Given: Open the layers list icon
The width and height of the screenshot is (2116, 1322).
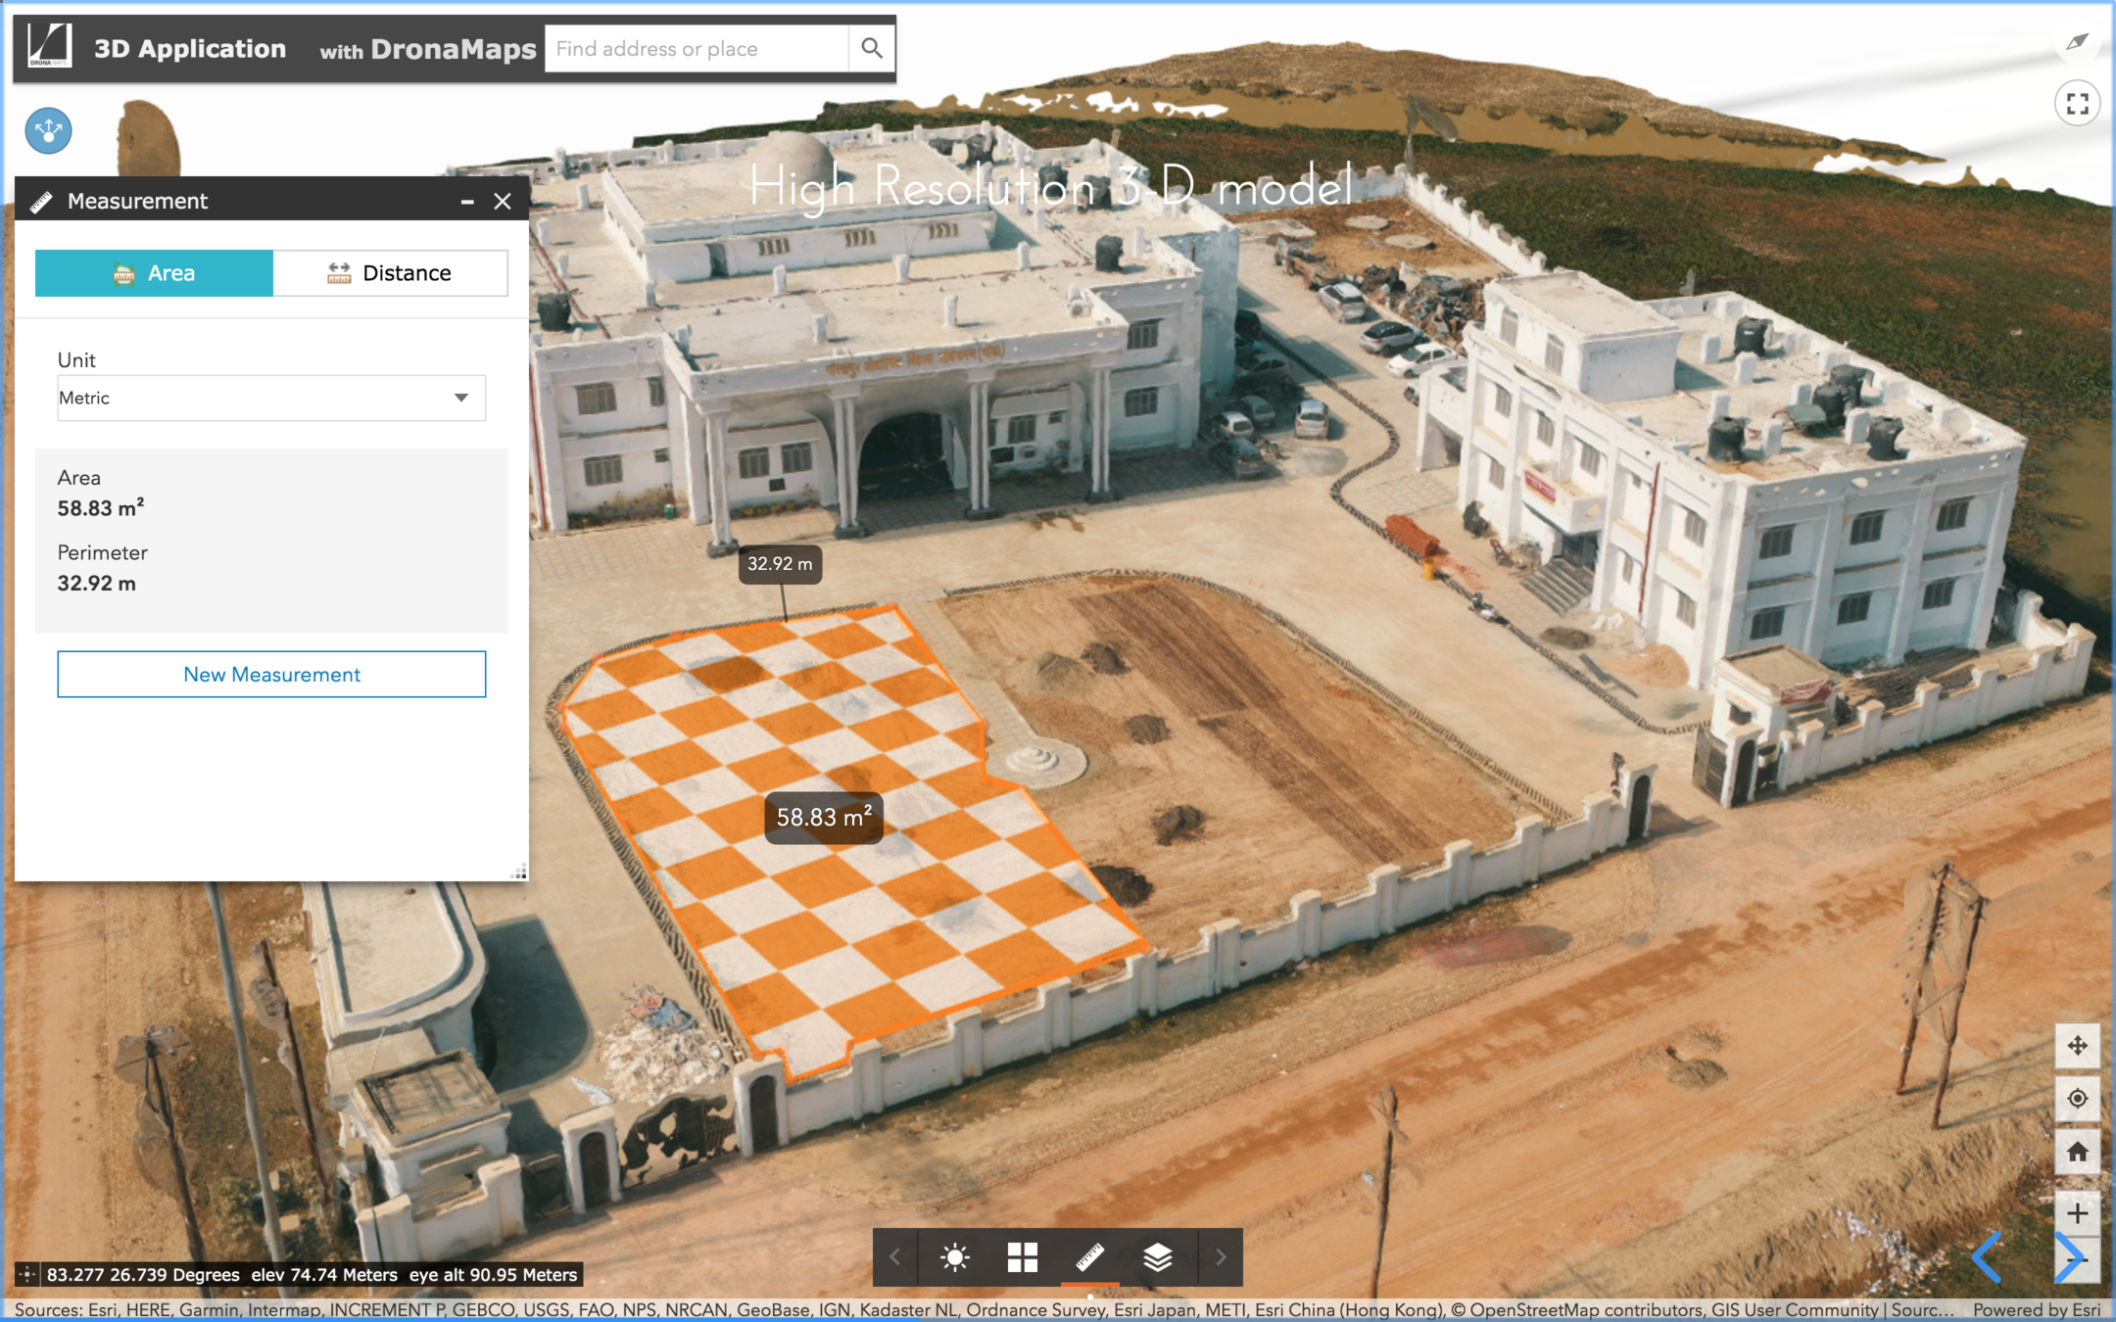Looking at the screenshot, I should pyautogui.click(x=1157, y=1256).
